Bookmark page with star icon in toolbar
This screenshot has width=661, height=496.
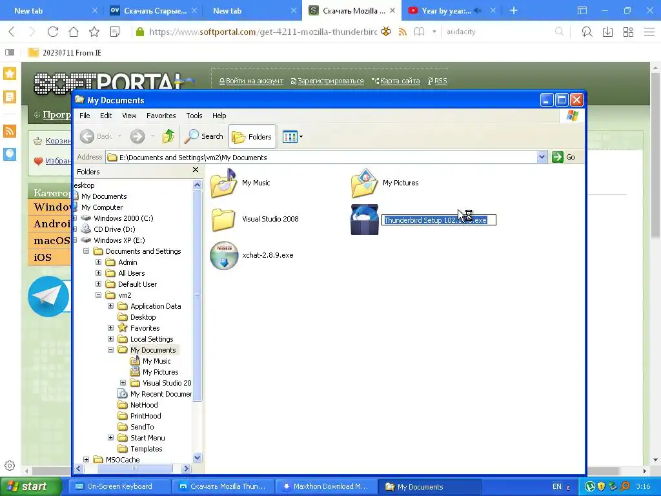point(94,32)
